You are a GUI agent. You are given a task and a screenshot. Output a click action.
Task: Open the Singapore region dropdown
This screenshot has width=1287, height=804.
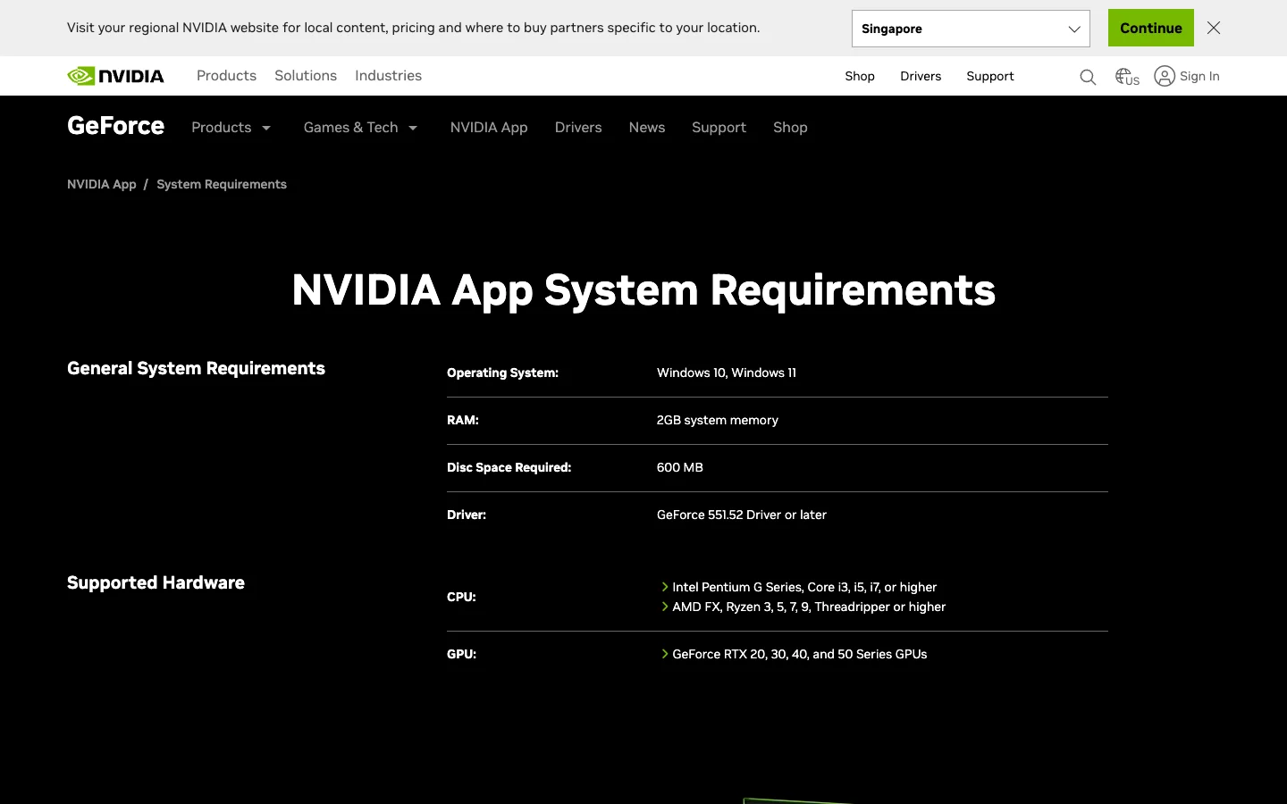tap(971, 29)
